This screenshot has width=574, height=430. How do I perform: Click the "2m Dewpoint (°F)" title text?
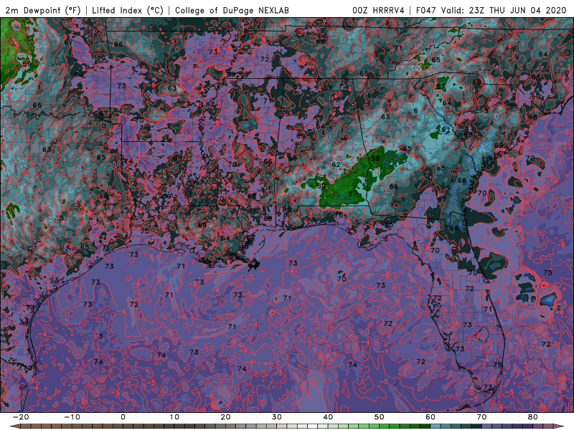click(43, 11)
